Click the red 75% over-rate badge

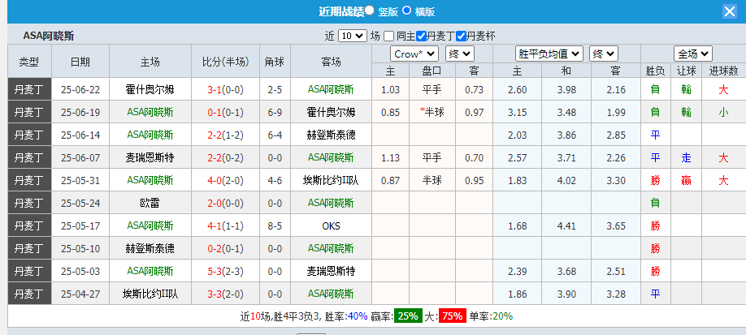pos(452,316)
